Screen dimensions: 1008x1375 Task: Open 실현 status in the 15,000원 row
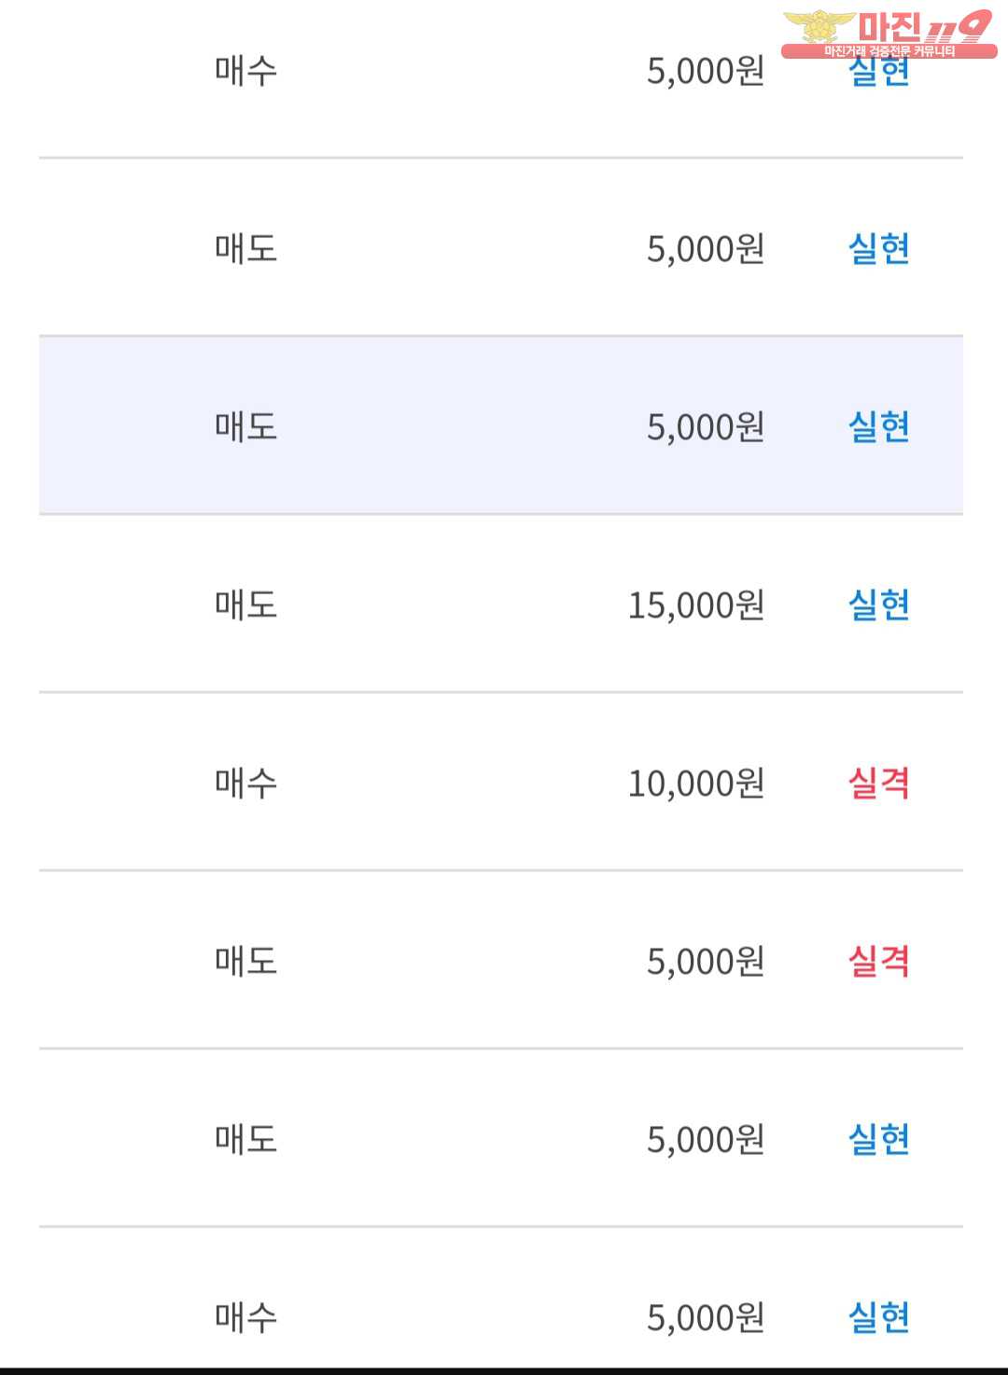[x=878, y=604]
